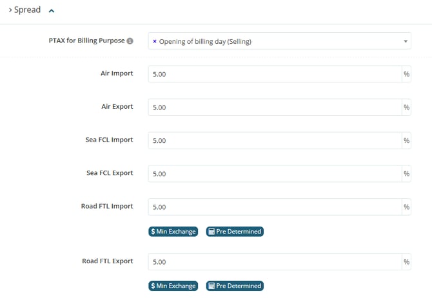Image resolution: width=432 pixels, height=298 pixels.
Task: Click the percent sign beside Road FTL Export
Action: pyautogui.click(x=406, y=262)
